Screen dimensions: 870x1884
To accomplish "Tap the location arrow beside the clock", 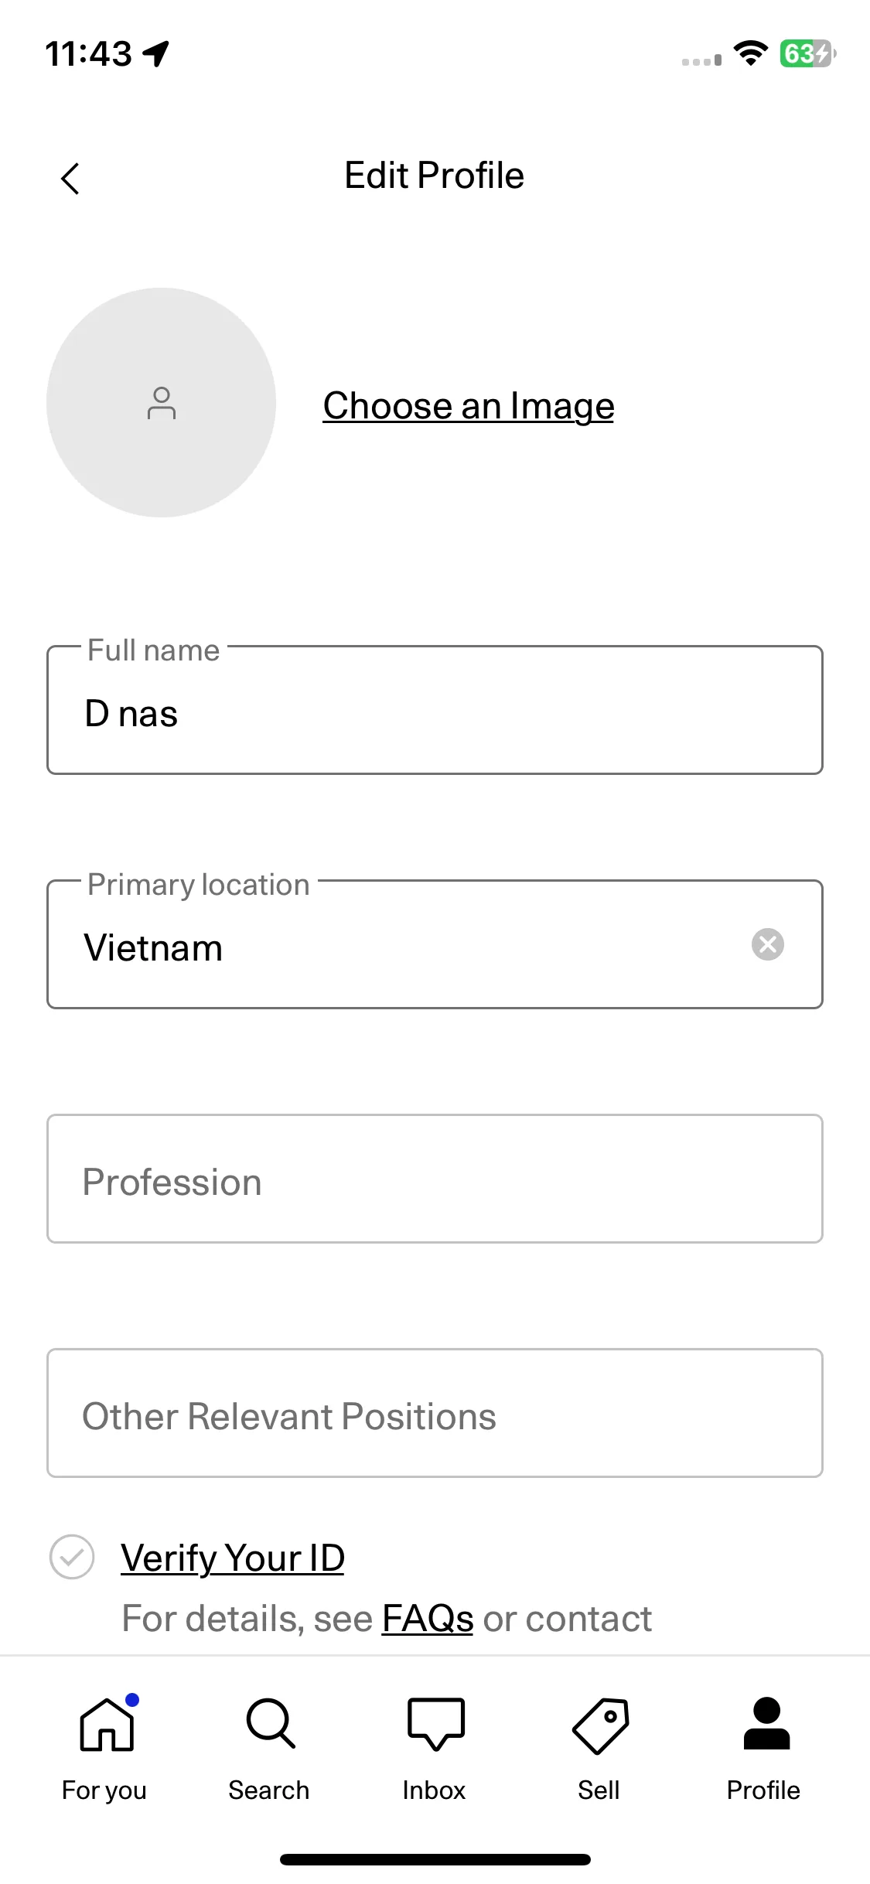I will coord(157,53).
